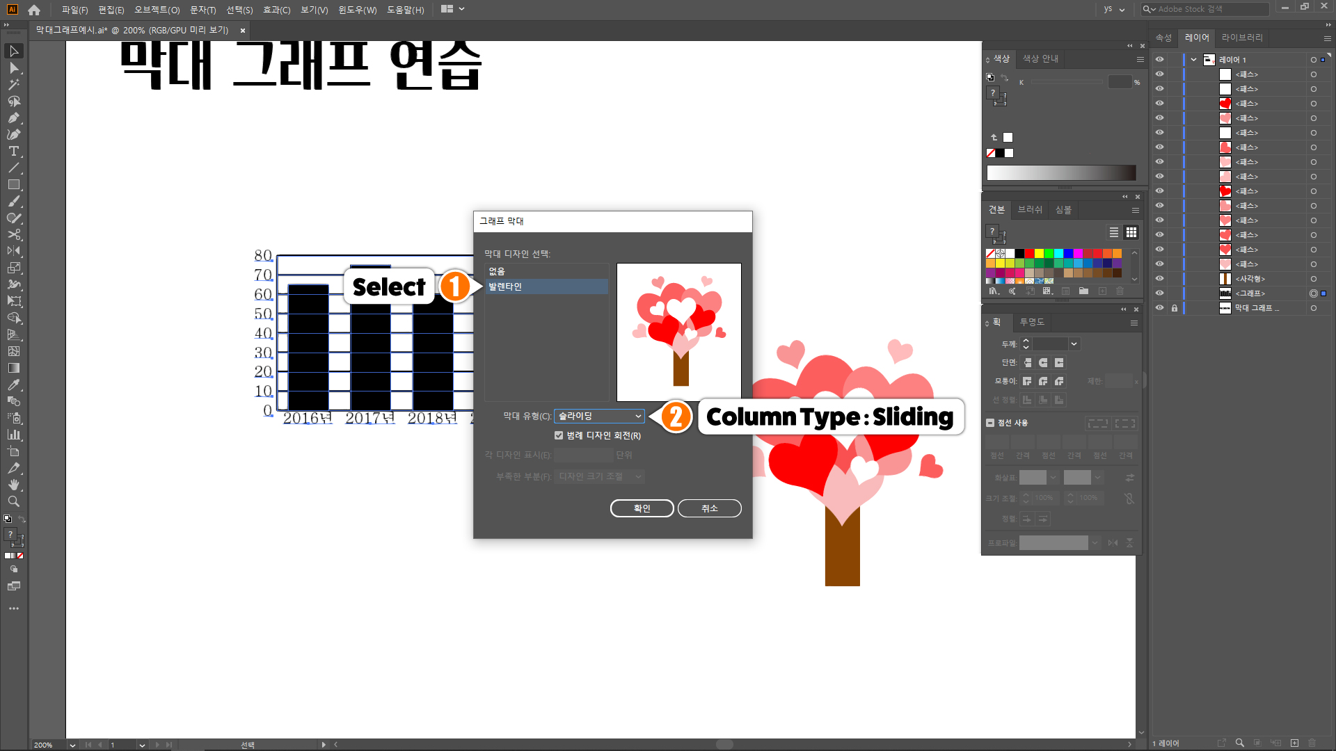Collapse the 레이어 1 layer tree
This screenshot has width=1336, height=751.
tap(1193, 59)
